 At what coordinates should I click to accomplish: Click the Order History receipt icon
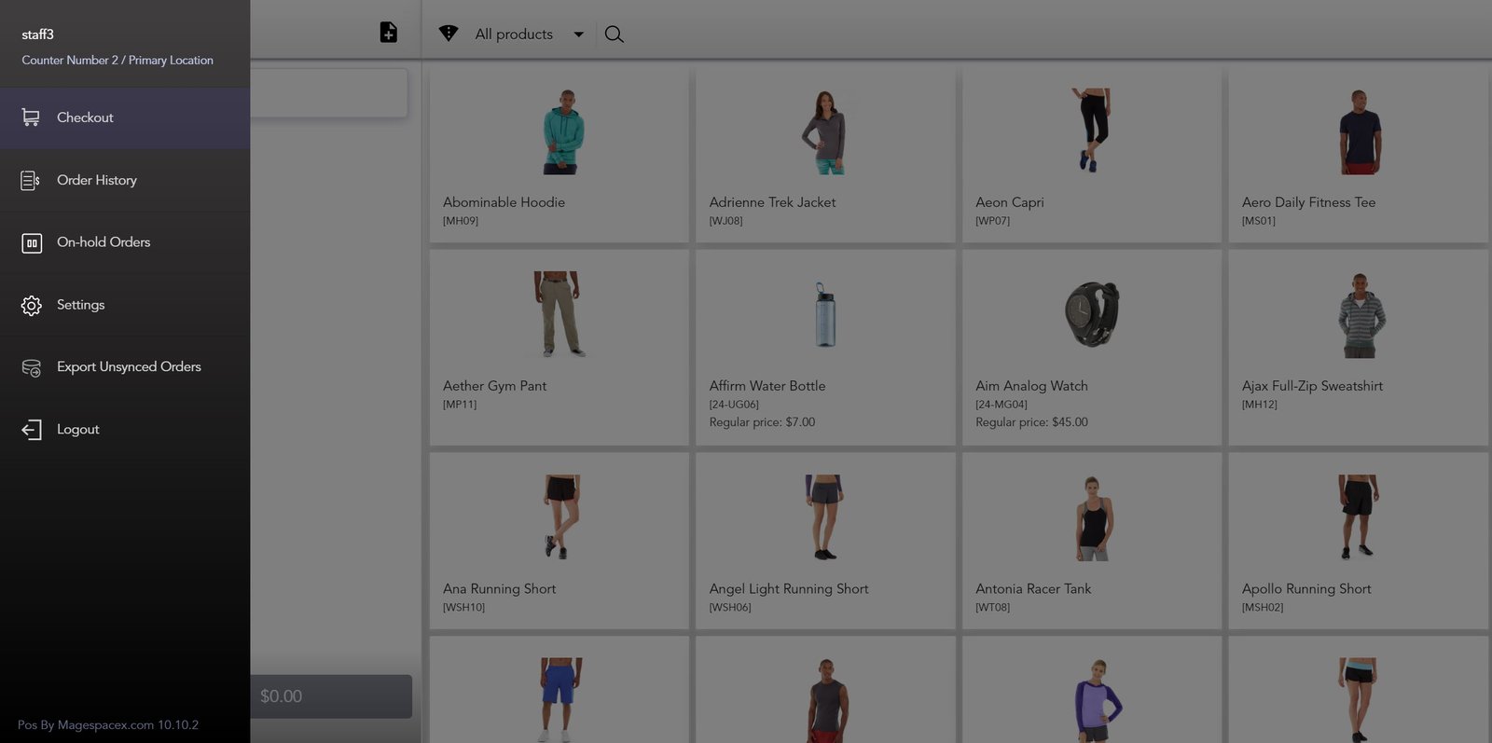[x=31, y=180]
